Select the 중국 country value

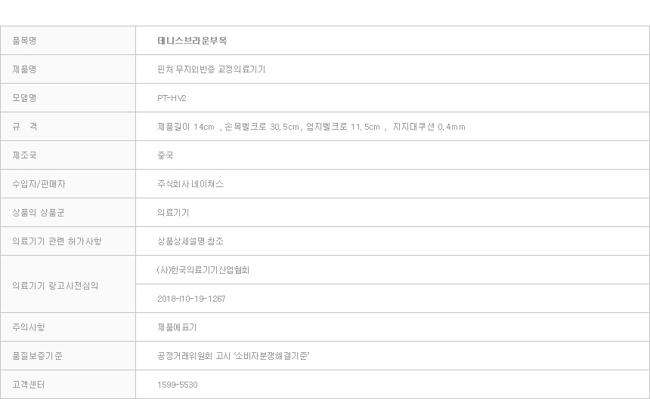point(165,155)
